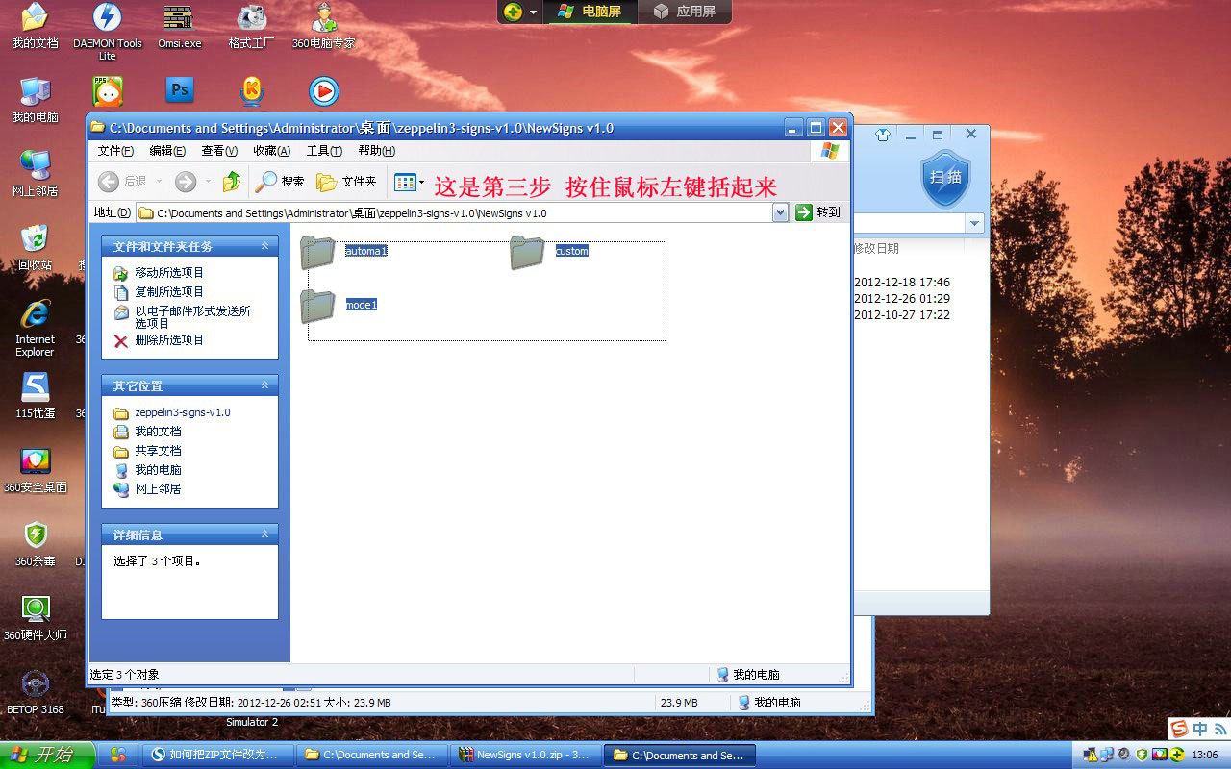The image size is (1231, 769).
Task: Select the Photoshop Ps desktop icon
Action: [x=180, y=90]
